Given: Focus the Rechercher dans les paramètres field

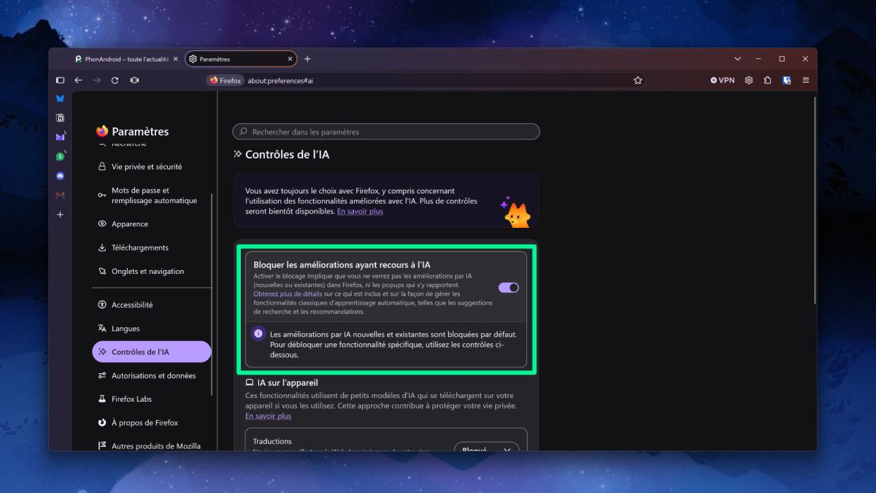Looking at the screenshot, I should point(386,132).
